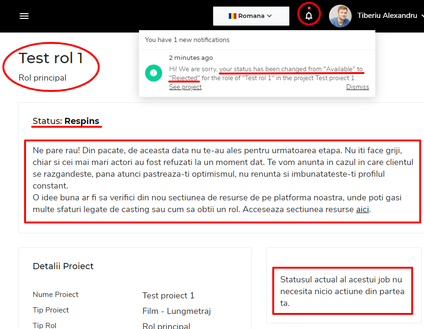
Task: Dismiss the status change notification
Action: coord(357,87)
